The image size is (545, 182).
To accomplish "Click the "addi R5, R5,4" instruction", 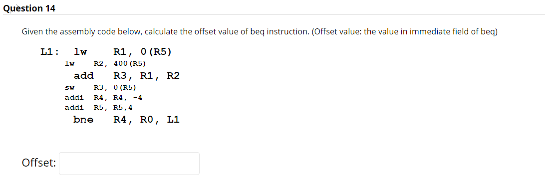I will [x=98, y=108].
